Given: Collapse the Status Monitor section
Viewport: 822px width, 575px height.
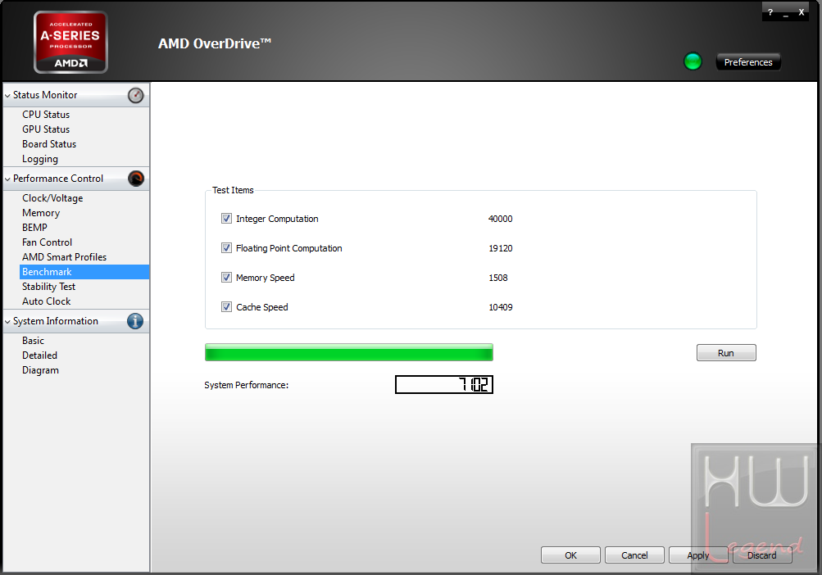Looking at the screenshot, I should pyautogui.click(x=7, y=95).
